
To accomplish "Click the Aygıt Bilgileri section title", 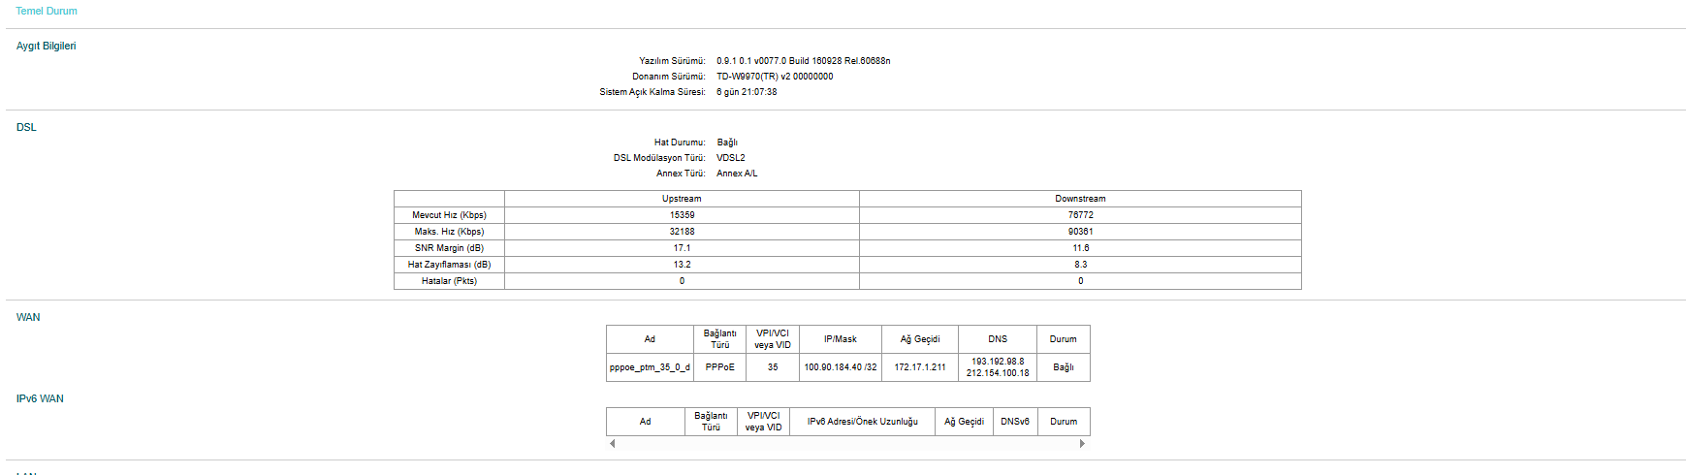I will [46, 46].
